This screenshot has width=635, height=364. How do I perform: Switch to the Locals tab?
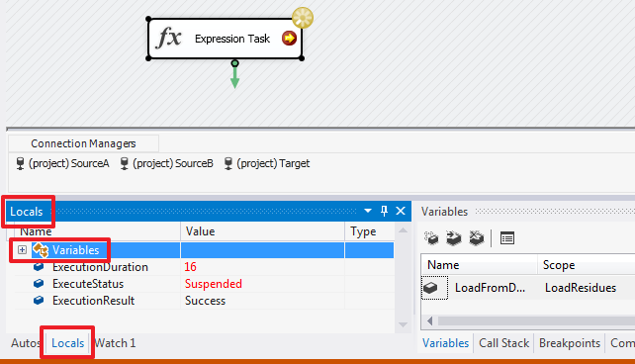[67, 343]
